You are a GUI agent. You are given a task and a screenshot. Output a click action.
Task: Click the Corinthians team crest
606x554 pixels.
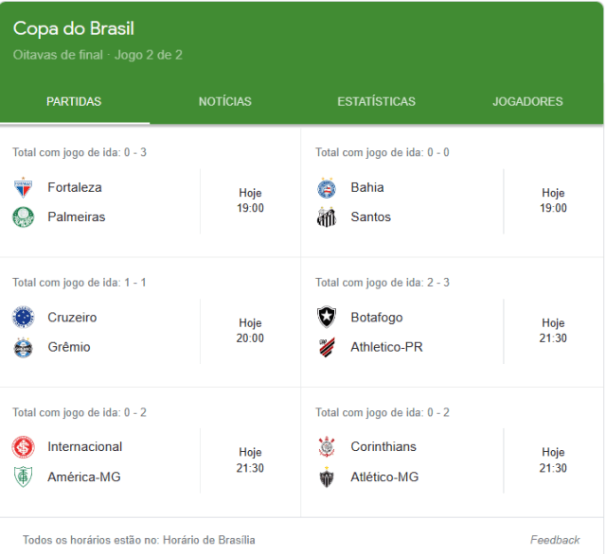[x=327, y=447]
